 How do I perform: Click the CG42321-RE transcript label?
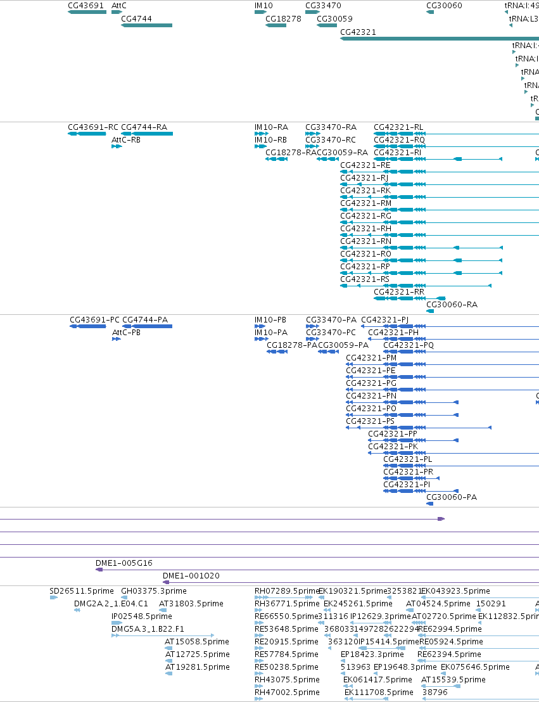[x=365, y=165]
